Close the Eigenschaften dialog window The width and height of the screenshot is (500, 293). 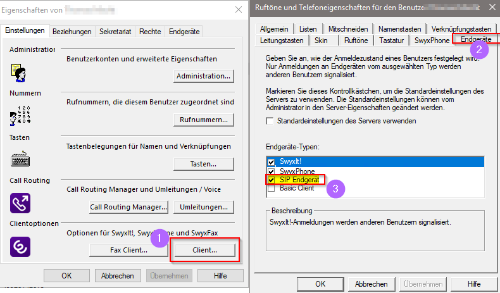pos(237,10)
